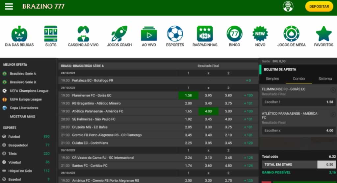Expand +125 markets Vasco - Internacional

pos(248,158)
